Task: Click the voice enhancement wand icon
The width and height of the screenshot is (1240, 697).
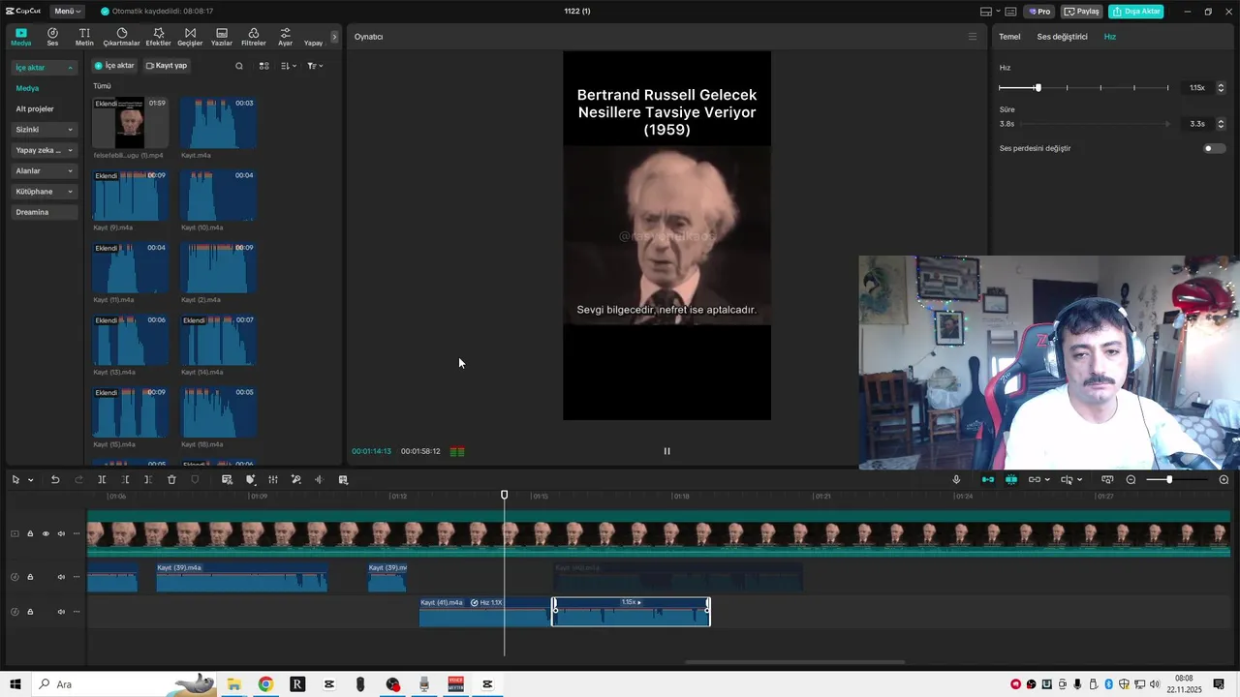Action: [296, 480]
